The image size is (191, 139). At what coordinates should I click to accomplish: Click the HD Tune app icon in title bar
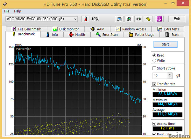click(5, 4)
